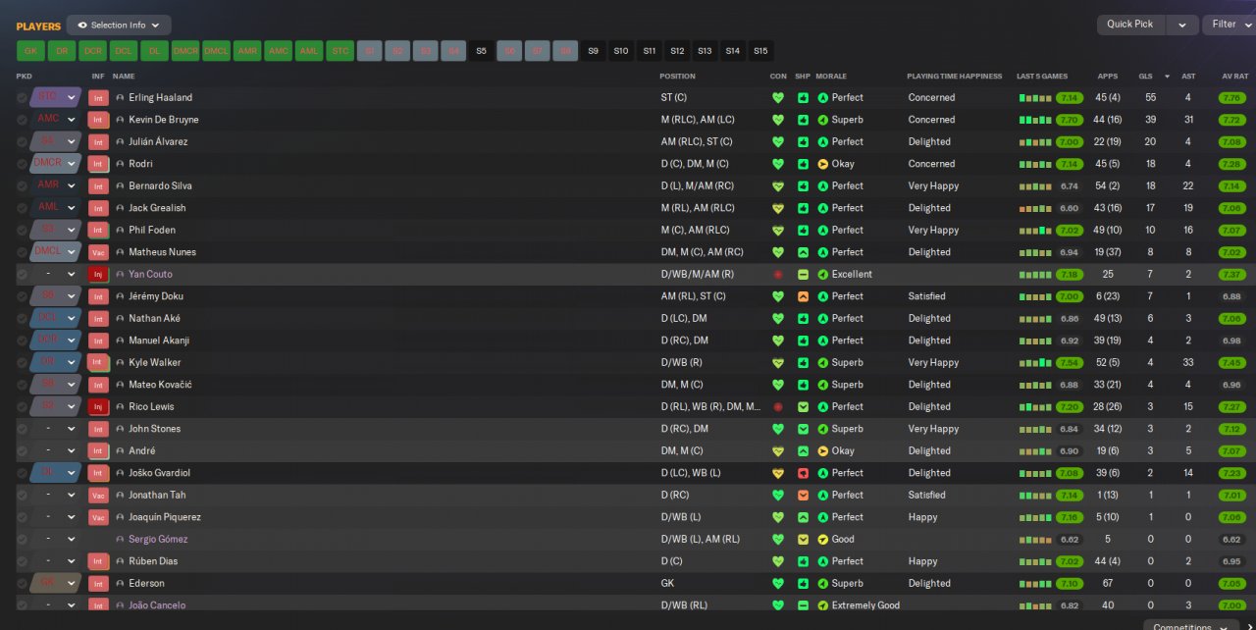Toggle the selection check for John Stones

(22, 429)
